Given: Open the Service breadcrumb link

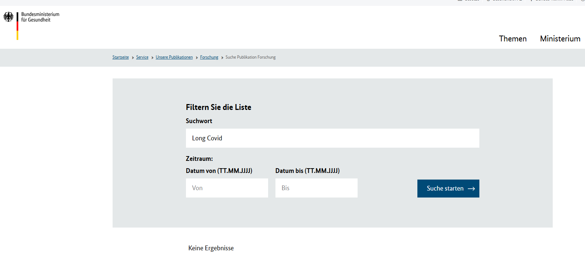Looking at the screenshot, I should [142, 57].
